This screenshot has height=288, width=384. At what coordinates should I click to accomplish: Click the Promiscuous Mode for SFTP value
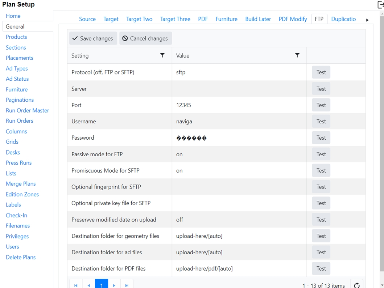239,170
